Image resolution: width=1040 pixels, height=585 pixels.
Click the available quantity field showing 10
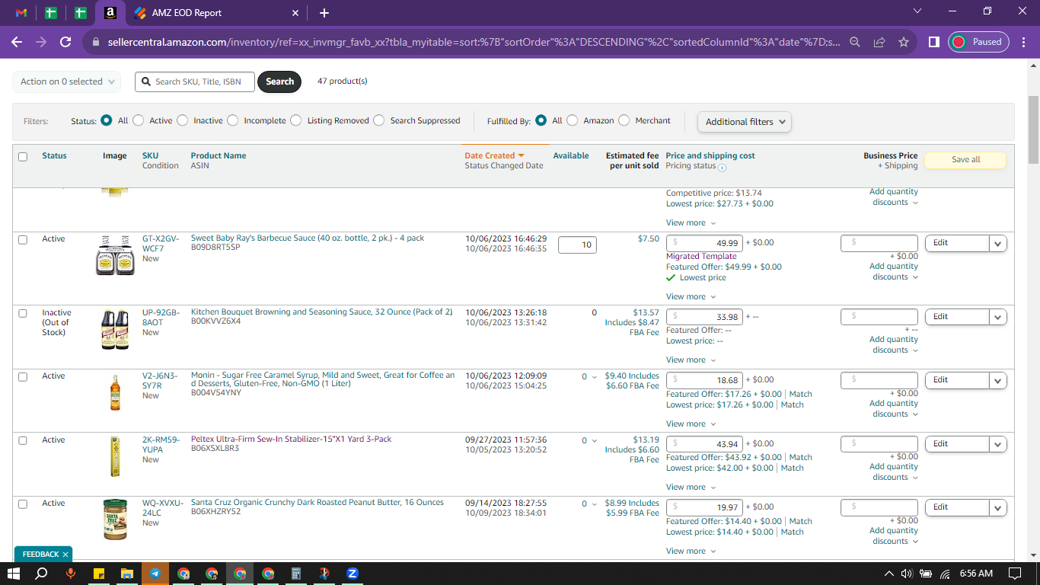click(577, 245)
